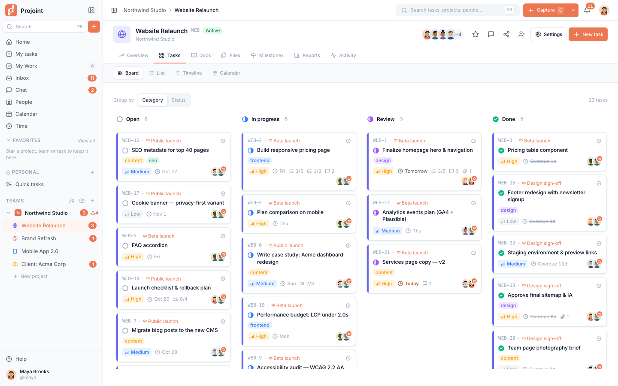The width and height of the screenshot is (618, 386).
Task: Click the orange plus button beside sidebar search
Action: click(x=94, y=27)
